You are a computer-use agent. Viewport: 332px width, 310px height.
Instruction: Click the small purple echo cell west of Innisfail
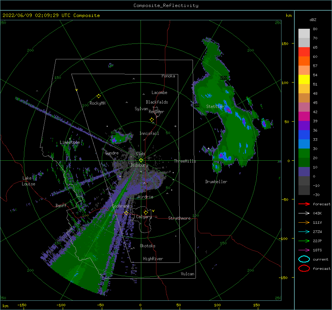(x=114, y=140)
